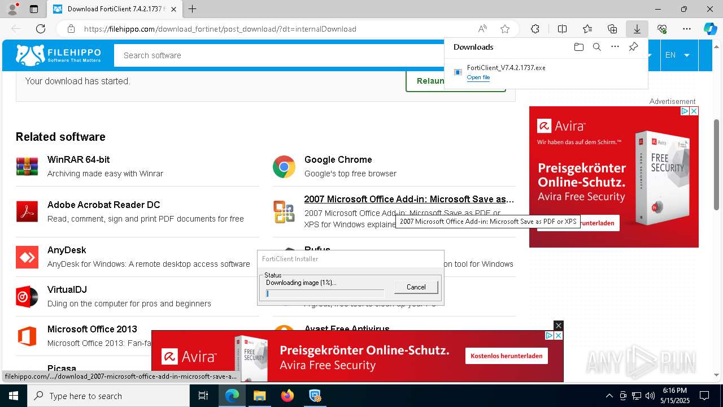Viewport: 723px width, 407px height.
Task: Add page to favorites star icon
Action: (x=505, y=29)
